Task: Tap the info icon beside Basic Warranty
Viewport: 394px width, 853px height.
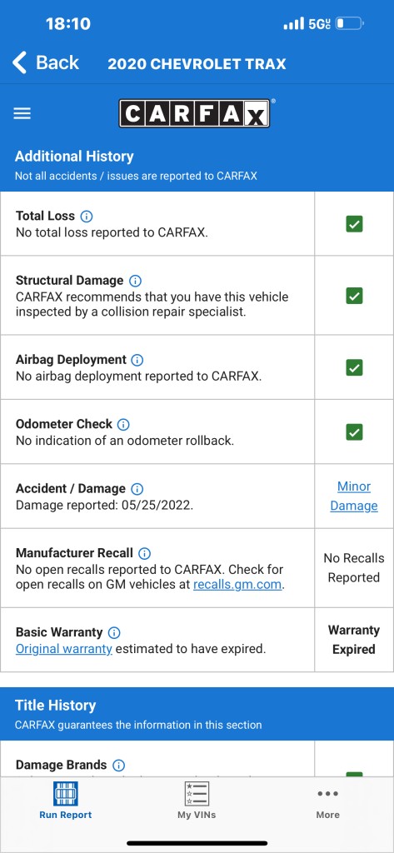Action: pos(114,633)
